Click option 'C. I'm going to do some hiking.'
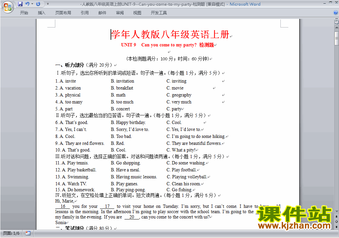Screen dimensions: 339x238 (196, 136)
